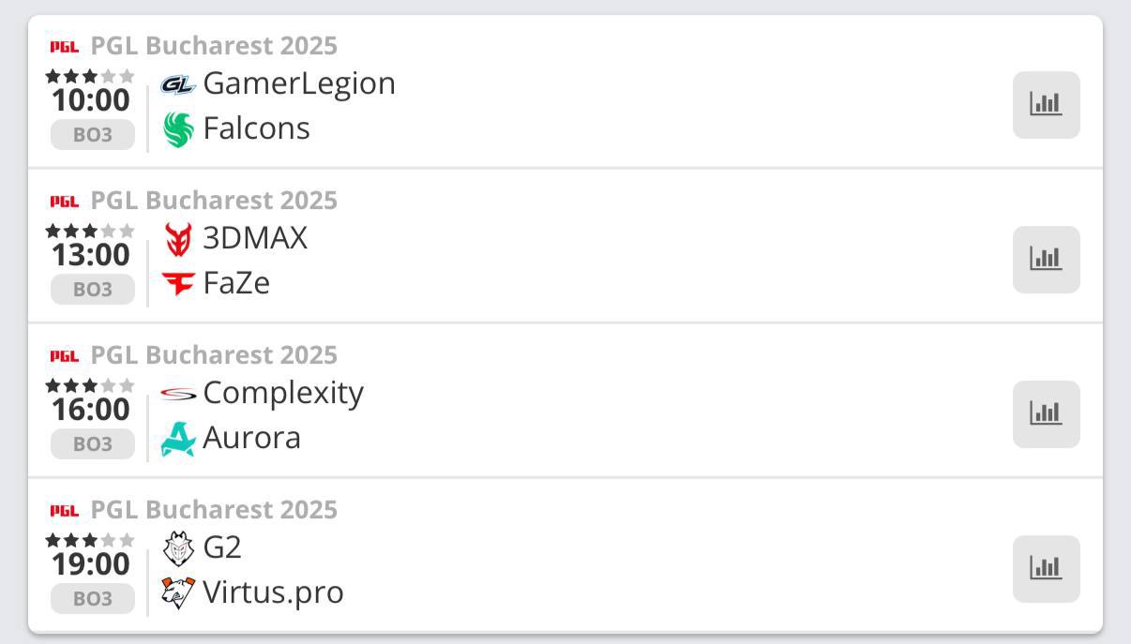Click the Aurora team logo

(x=178, y=439)
